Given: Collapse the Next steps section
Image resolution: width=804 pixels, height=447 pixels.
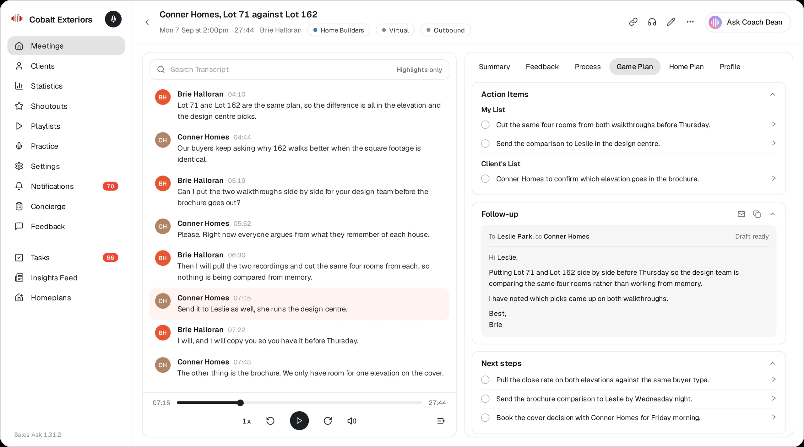Looking at the screenshot, I should (773, 363).
